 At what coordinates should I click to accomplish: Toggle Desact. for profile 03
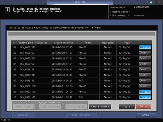tap(145, 58)
